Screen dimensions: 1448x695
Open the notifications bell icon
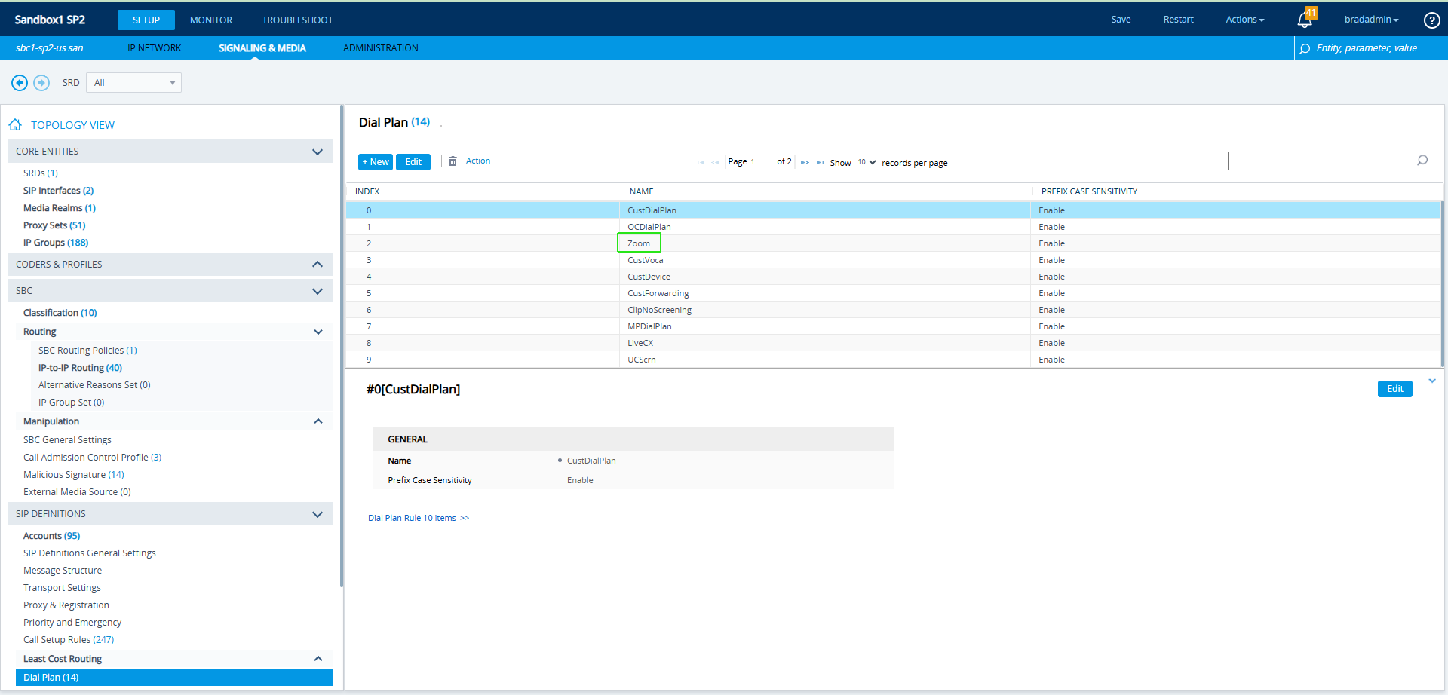click(1305, 20)
